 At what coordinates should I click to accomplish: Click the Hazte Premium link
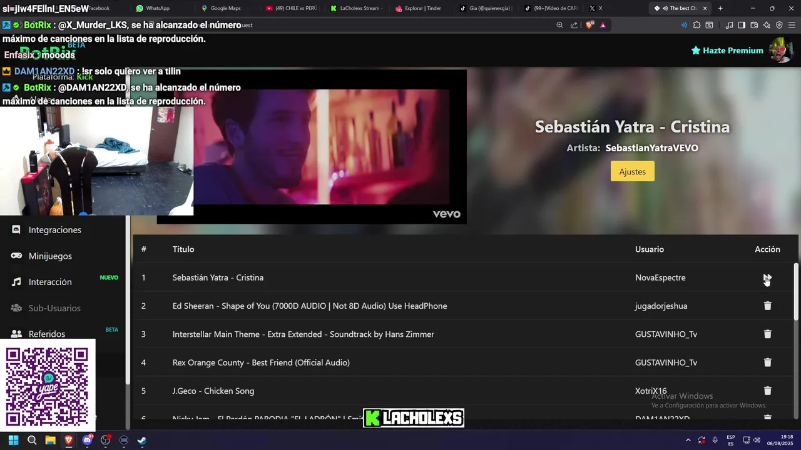click(727, 51)
